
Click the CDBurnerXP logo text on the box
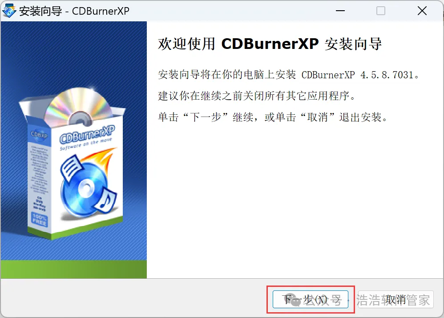[87, 135]
